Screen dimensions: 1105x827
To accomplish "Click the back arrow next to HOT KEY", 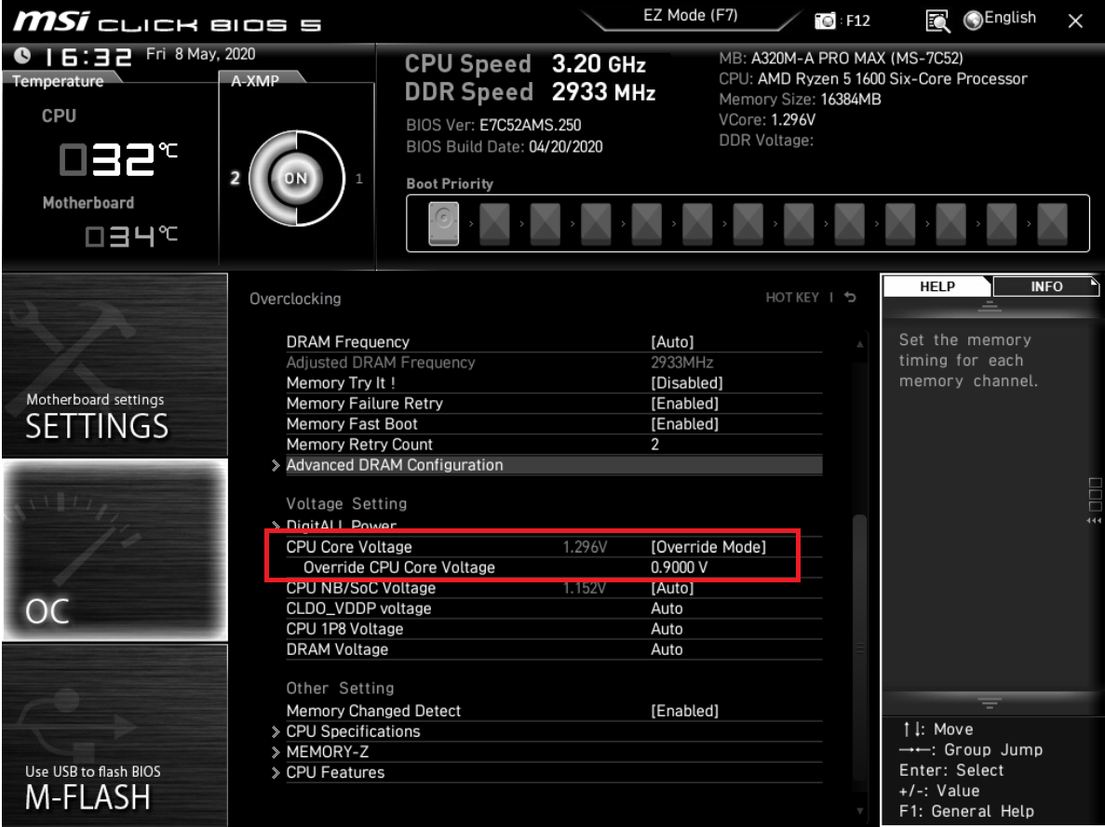I will coord(851,298).
